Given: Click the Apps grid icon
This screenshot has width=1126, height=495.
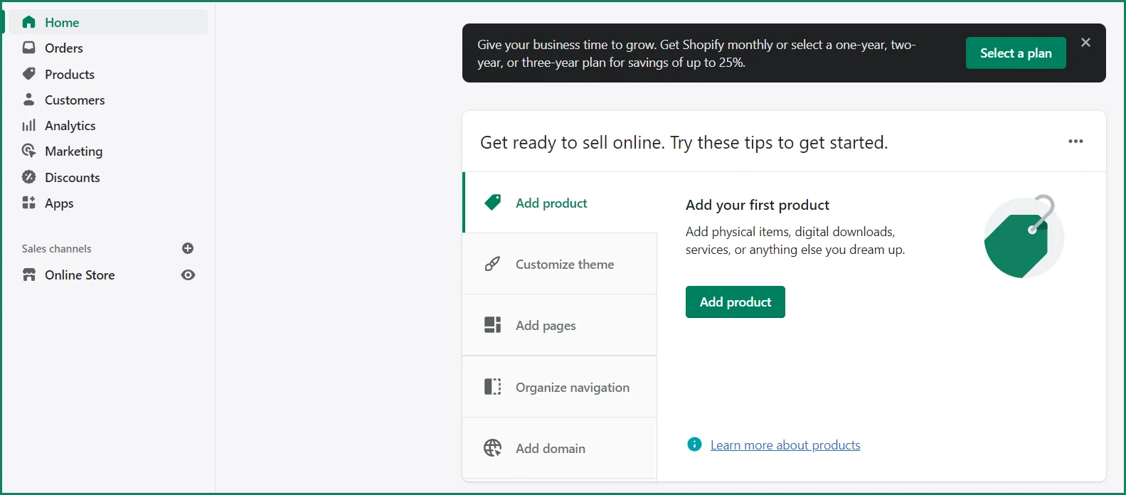Looking at the screenshot, I should tap(28, 203).
